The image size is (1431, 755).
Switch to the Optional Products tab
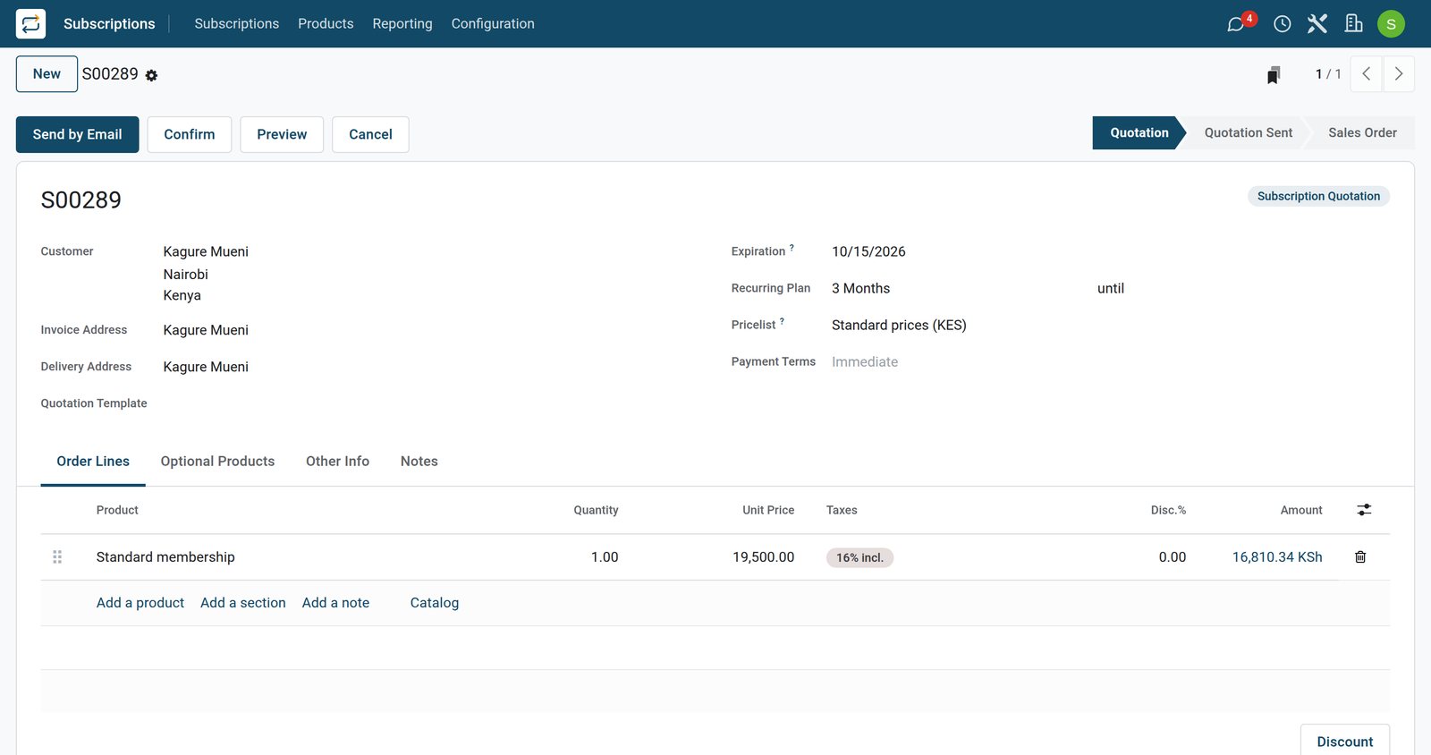[217, 462]
